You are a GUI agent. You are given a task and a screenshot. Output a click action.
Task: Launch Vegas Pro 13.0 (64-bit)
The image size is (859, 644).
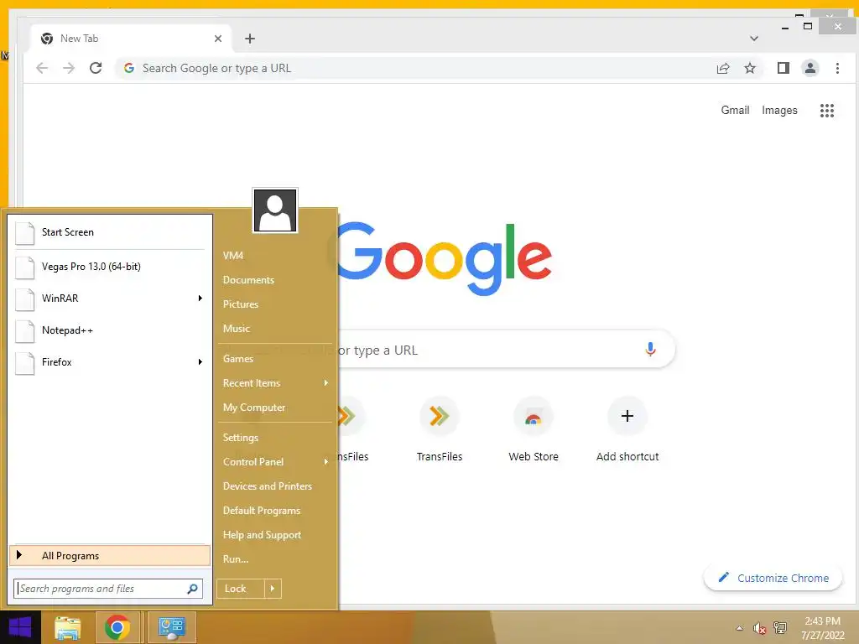coord(110,267)
